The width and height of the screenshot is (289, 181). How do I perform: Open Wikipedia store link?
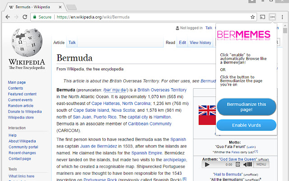[21, 118]
